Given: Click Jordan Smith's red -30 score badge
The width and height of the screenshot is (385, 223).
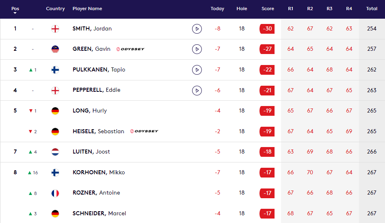Looking at the screenshot, I should (x=267, y=29).
